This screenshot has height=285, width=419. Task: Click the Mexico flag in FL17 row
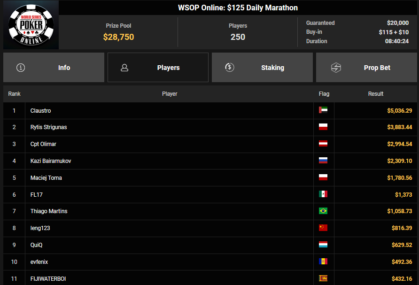(x=323, y=194)
